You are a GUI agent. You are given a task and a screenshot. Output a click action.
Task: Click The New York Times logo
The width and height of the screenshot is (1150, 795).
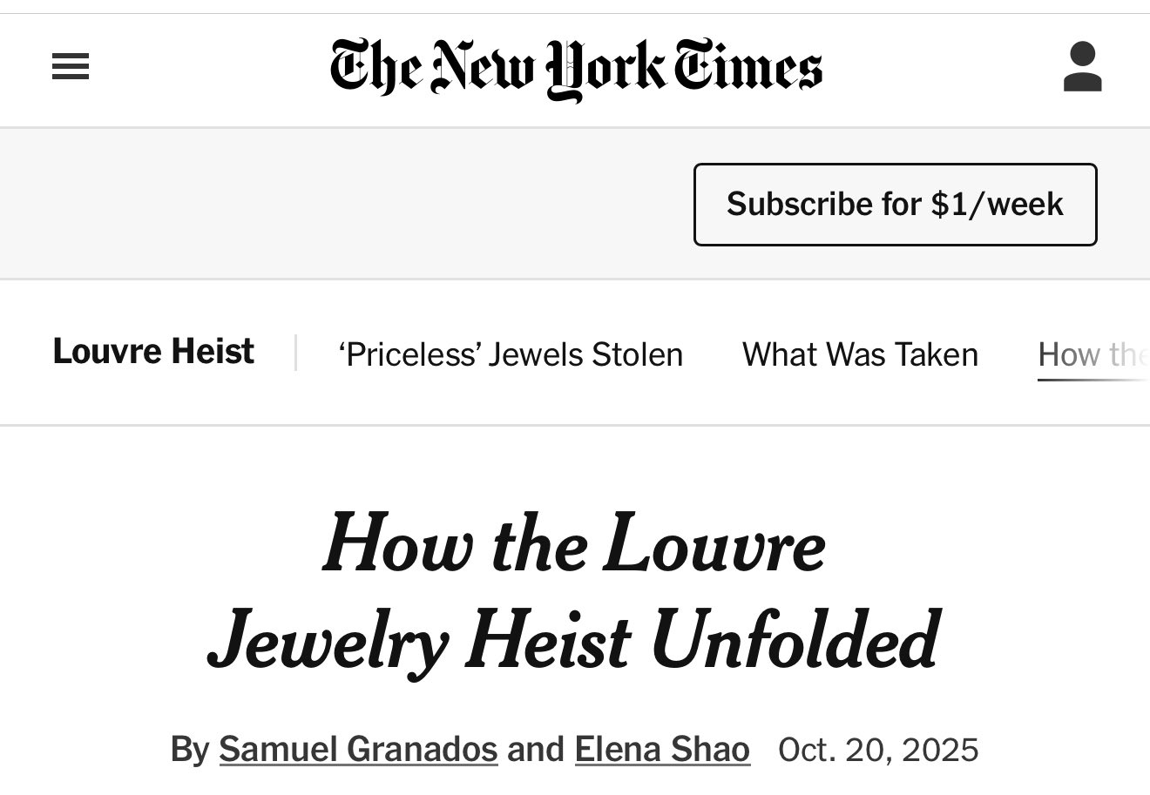pos(575,68)
